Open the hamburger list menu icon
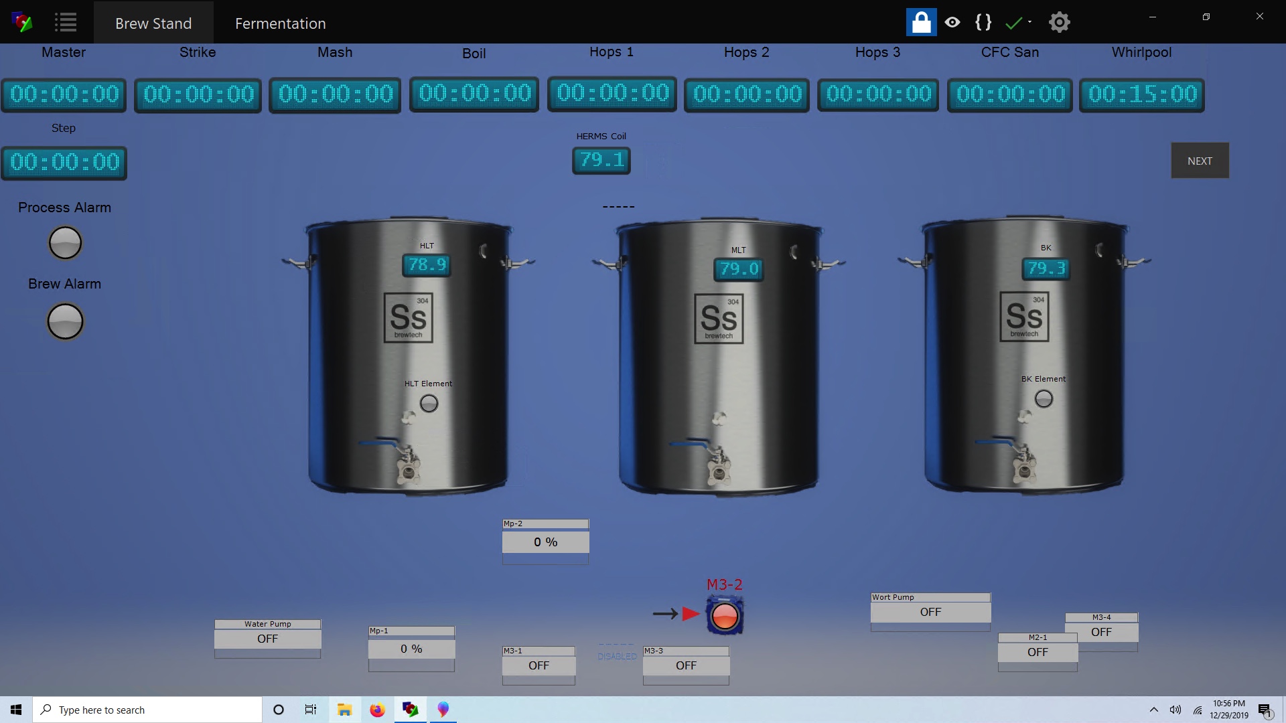1286x723 pixels. 66,22
